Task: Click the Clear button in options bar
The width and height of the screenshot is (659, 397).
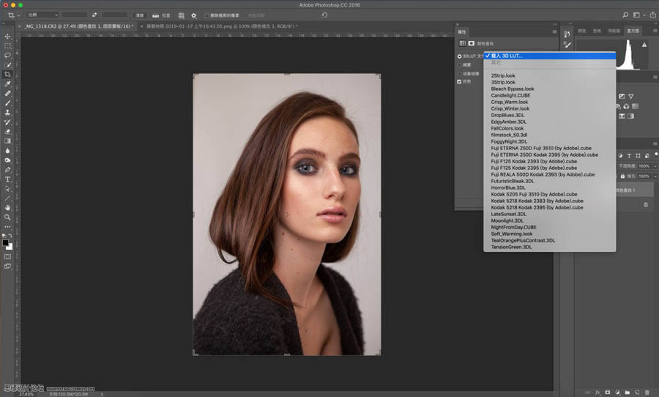Action: tap(139, 15)
